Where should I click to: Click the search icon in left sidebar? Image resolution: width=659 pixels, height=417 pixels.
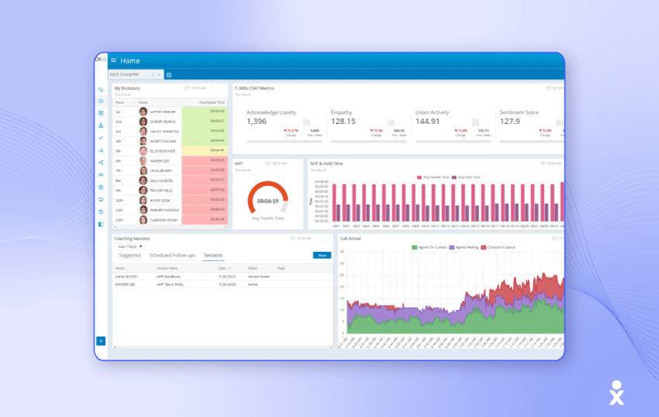[101, 90]
